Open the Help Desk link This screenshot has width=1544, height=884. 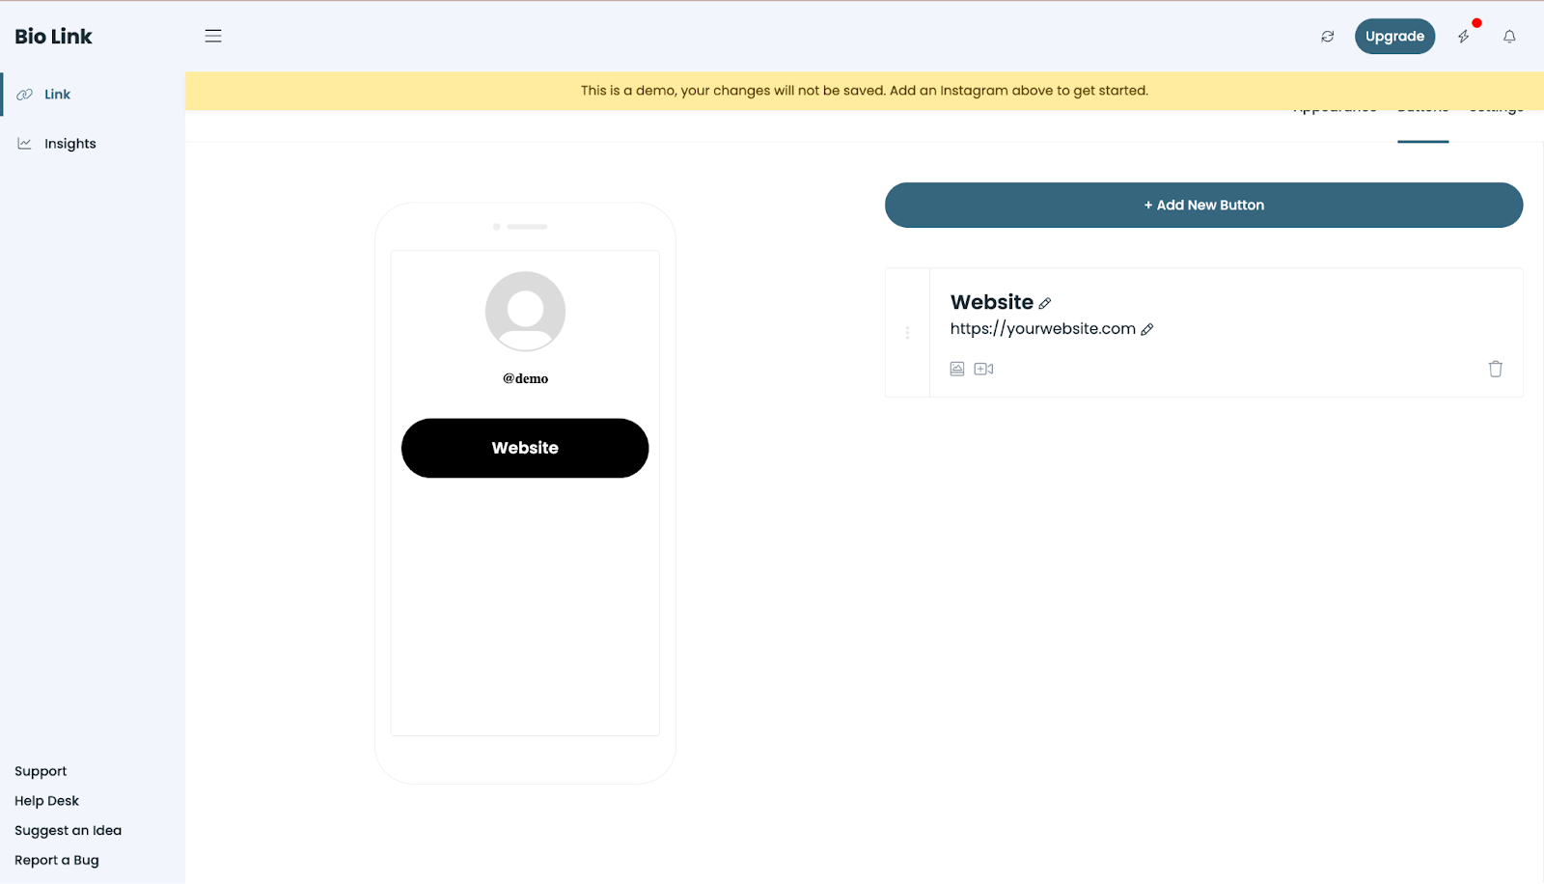[46, 801]
